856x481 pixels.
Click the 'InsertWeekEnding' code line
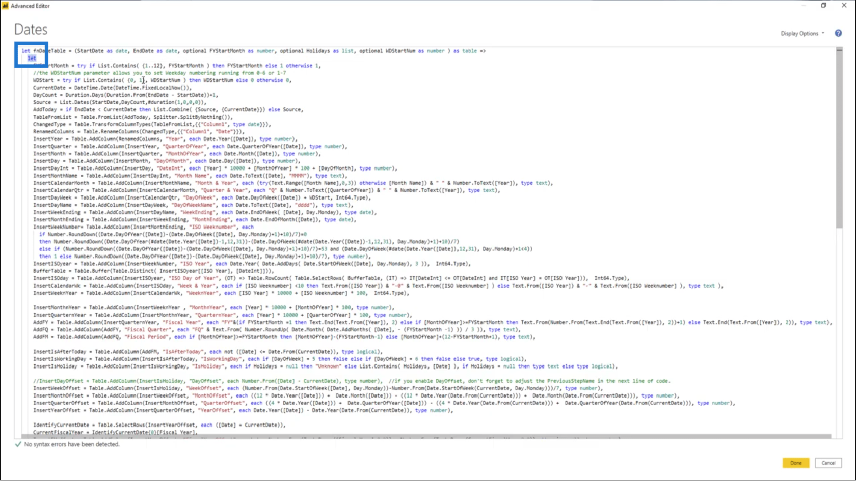(x=205, y=212)
